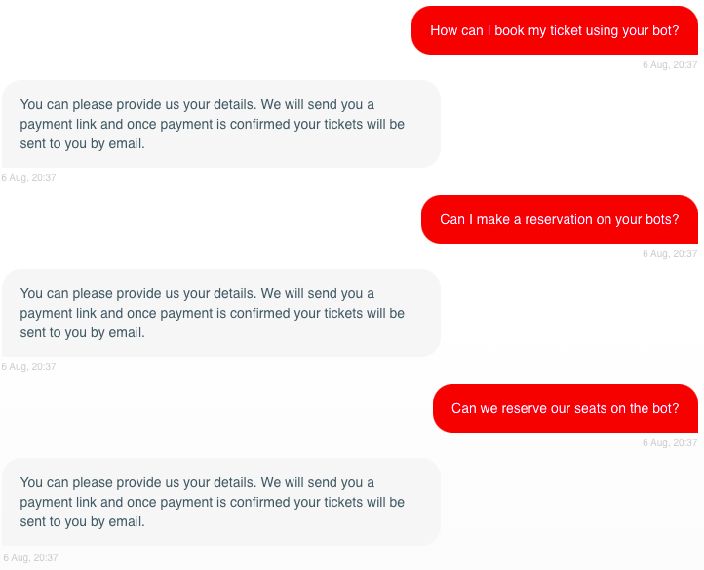Select the "Can I make a reservation" red bubble
The width and height of the screenshot is (704, 570).
pos(559,220)
